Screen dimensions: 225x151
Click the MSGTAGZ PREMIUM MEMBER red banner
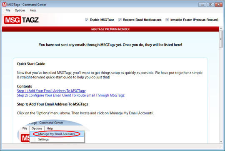click(110, 29)
